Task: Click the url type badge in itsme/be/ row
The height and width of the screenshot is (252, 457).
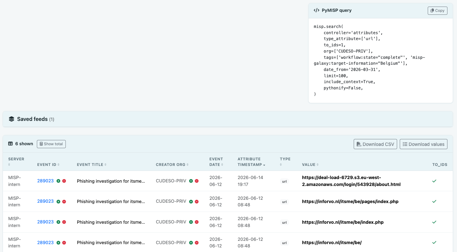Action: (x=284, y=243)
